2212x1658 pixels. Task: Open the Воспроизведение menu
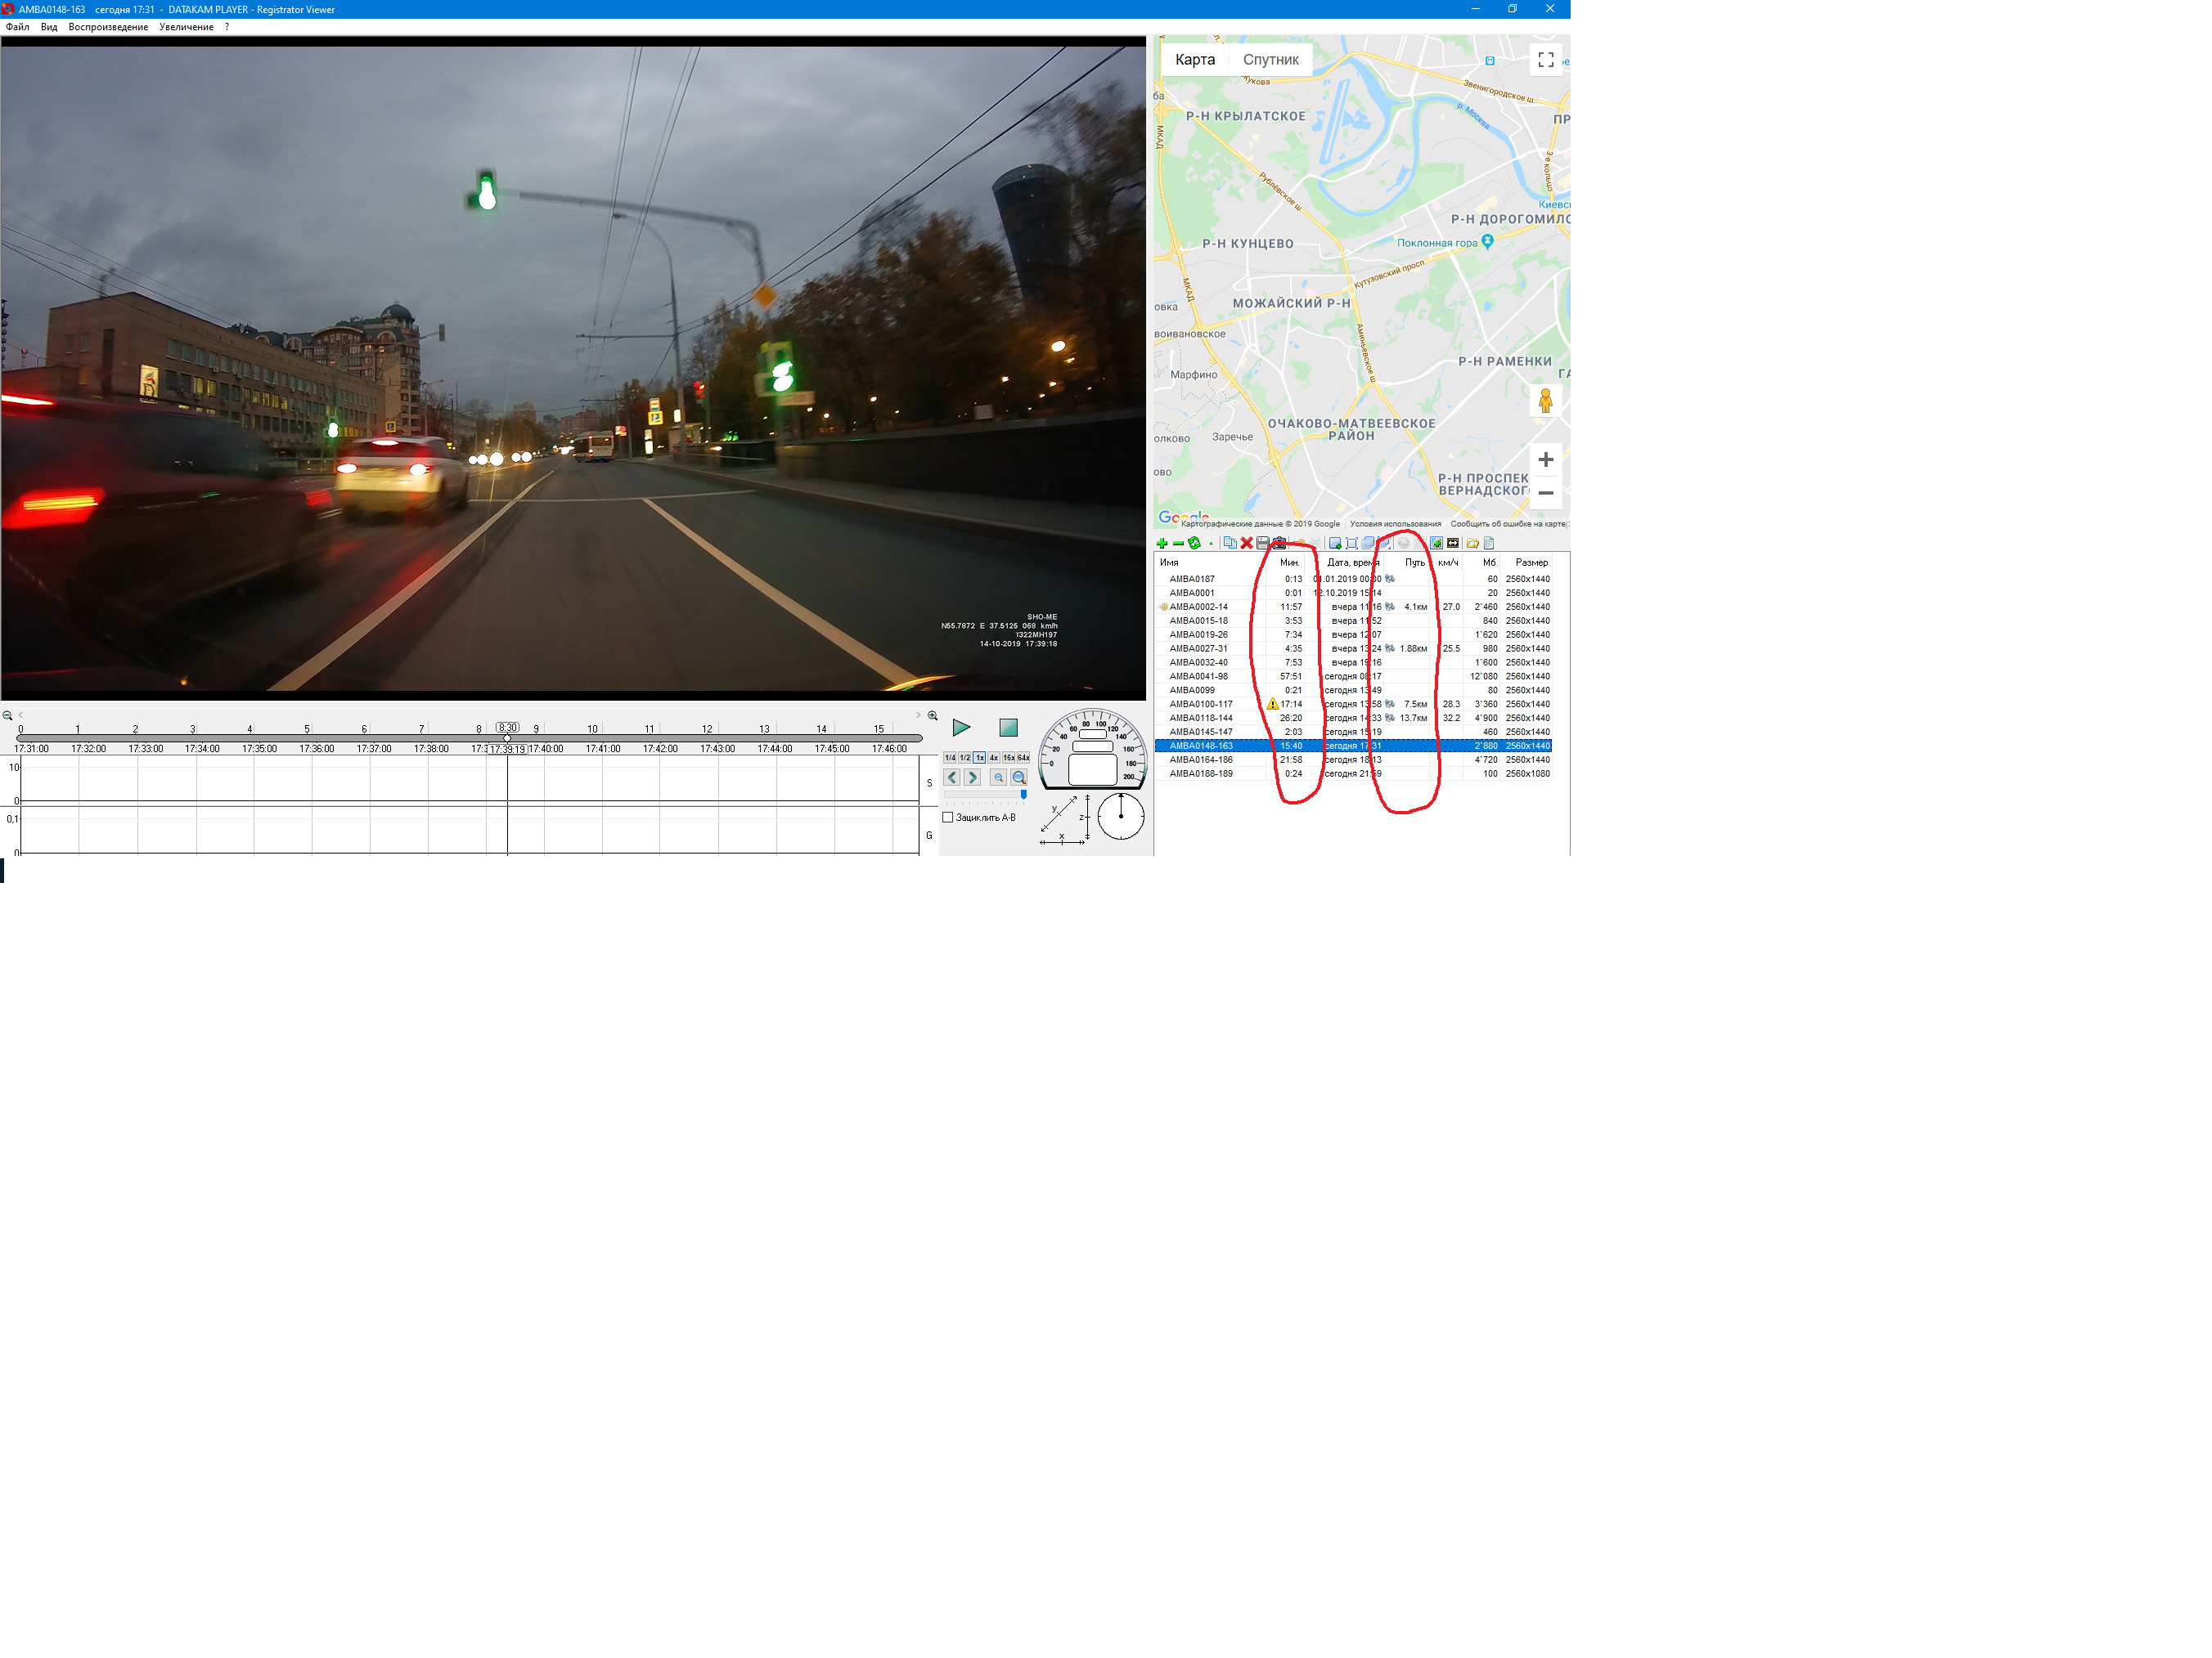point(108,27)
